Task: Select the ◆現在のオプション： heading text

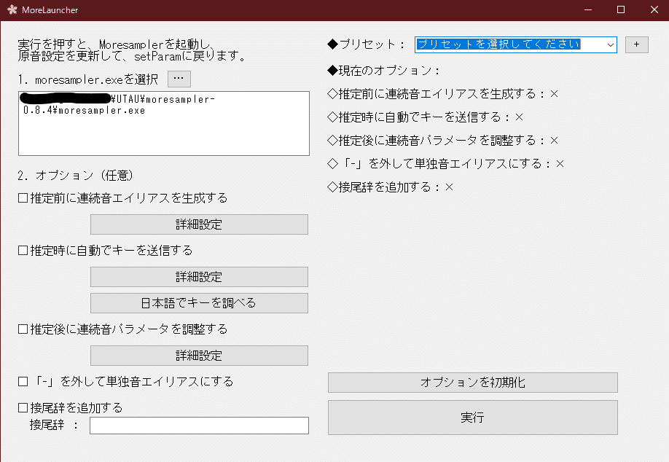Action: (383, 71)
